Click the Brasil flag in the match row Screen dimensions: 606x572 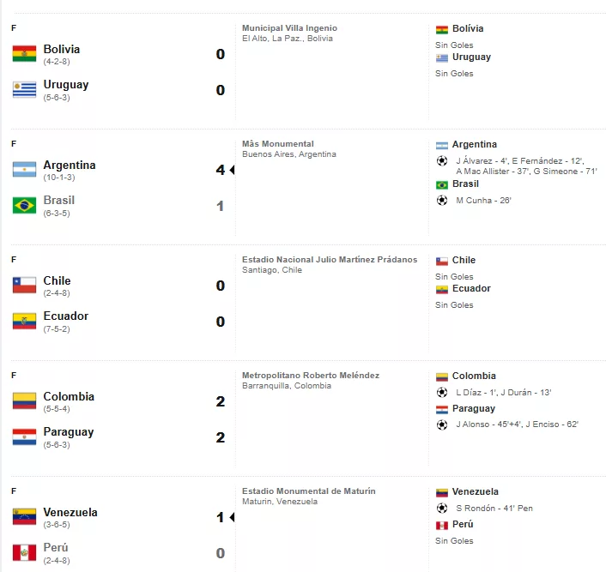pyautogui.click(x=24, y=205)
